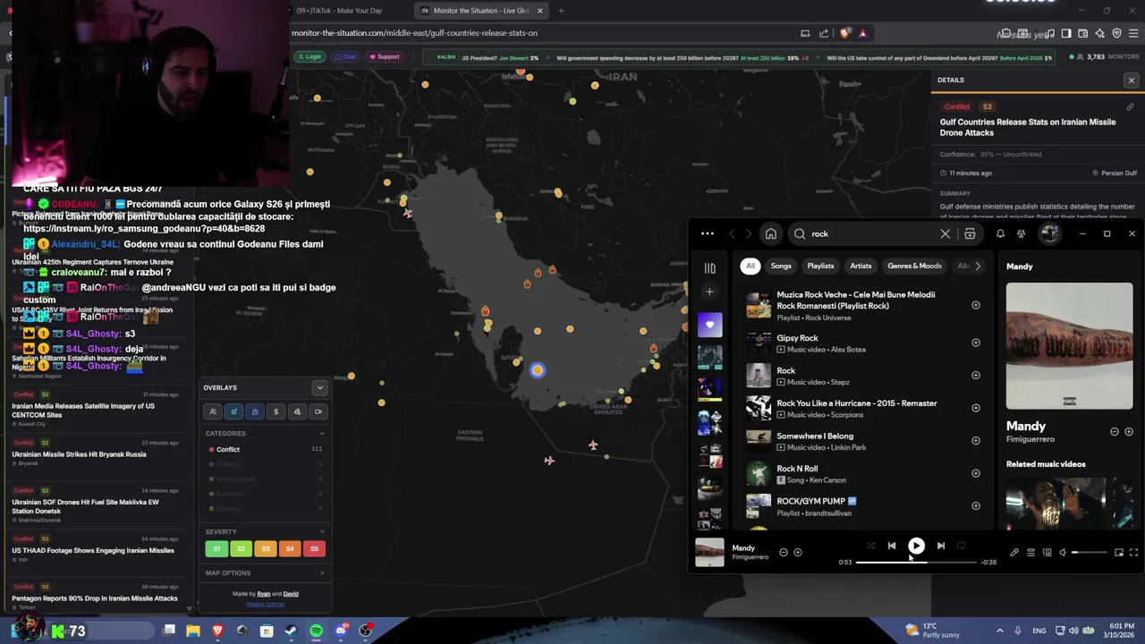Toggle repeat in Spotify player
The height and width of the screenshot is (644, 1145).
pos(962,546)
